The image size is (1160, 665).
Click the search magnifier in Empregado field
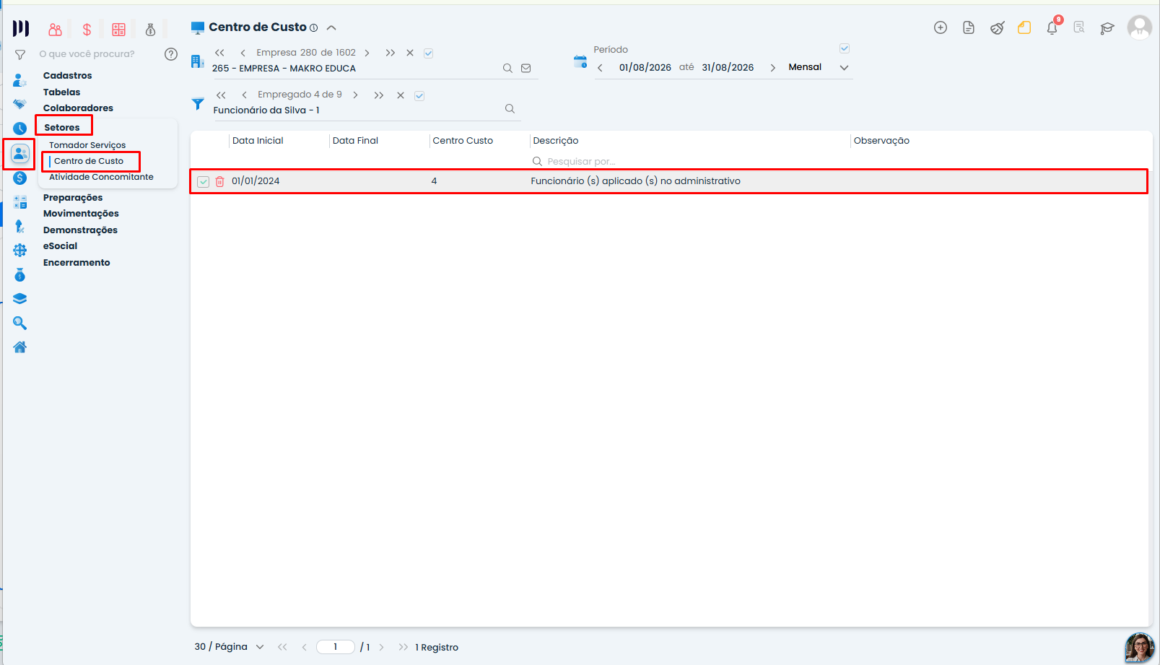pos(510,109)
